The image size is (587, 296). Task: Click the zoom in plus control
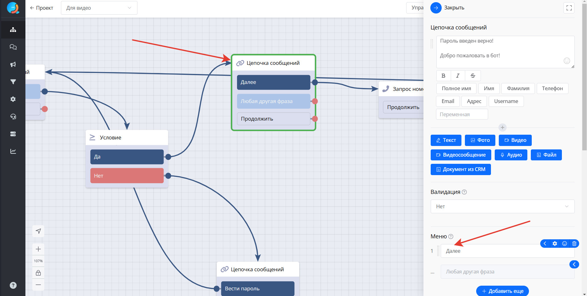38,249
